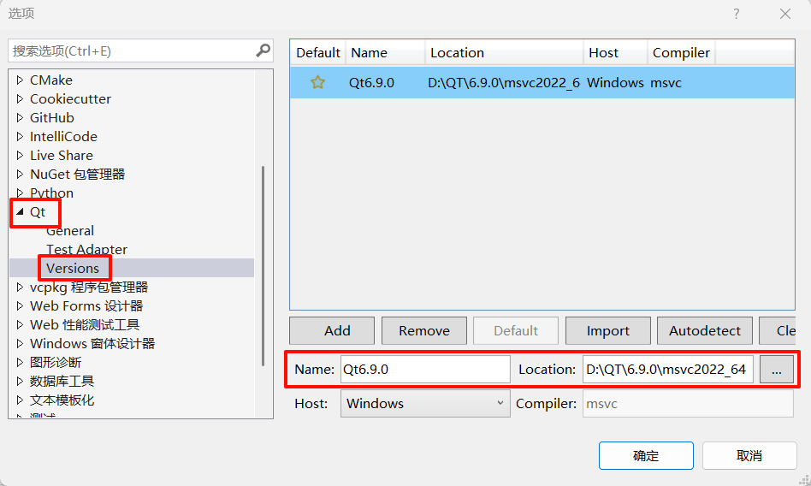
Task: Click the Import button
Action: coord(607,331)
